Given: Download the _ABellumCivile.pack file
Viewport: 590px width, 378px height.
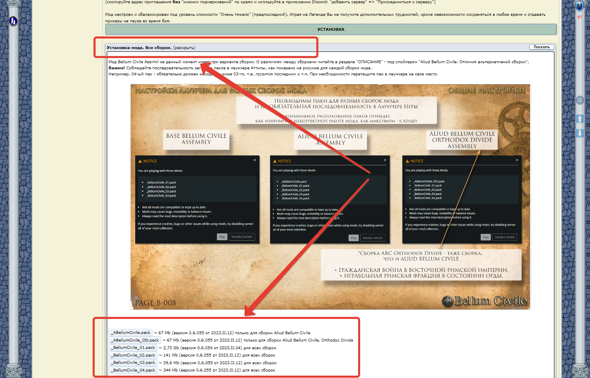Looking at the screenshot, I should (x=131, y=333).
